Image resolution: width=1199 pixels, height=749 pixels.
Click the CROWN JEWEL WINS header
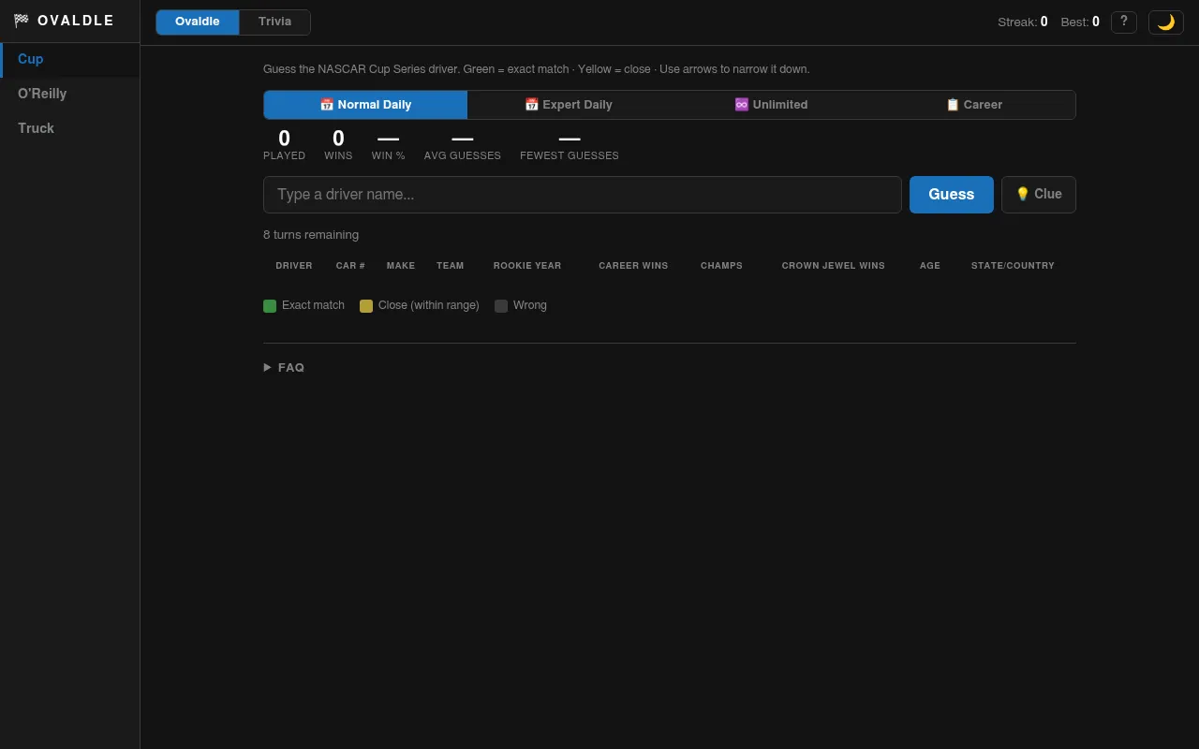834,266
